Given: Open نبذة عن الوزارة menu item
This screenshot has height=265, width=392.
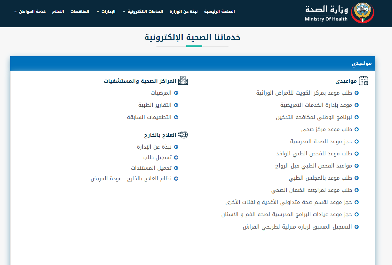Looking at the screenshot, I should (x=184, y=12).
